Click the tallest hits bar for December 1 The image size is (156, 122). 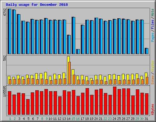9,31
